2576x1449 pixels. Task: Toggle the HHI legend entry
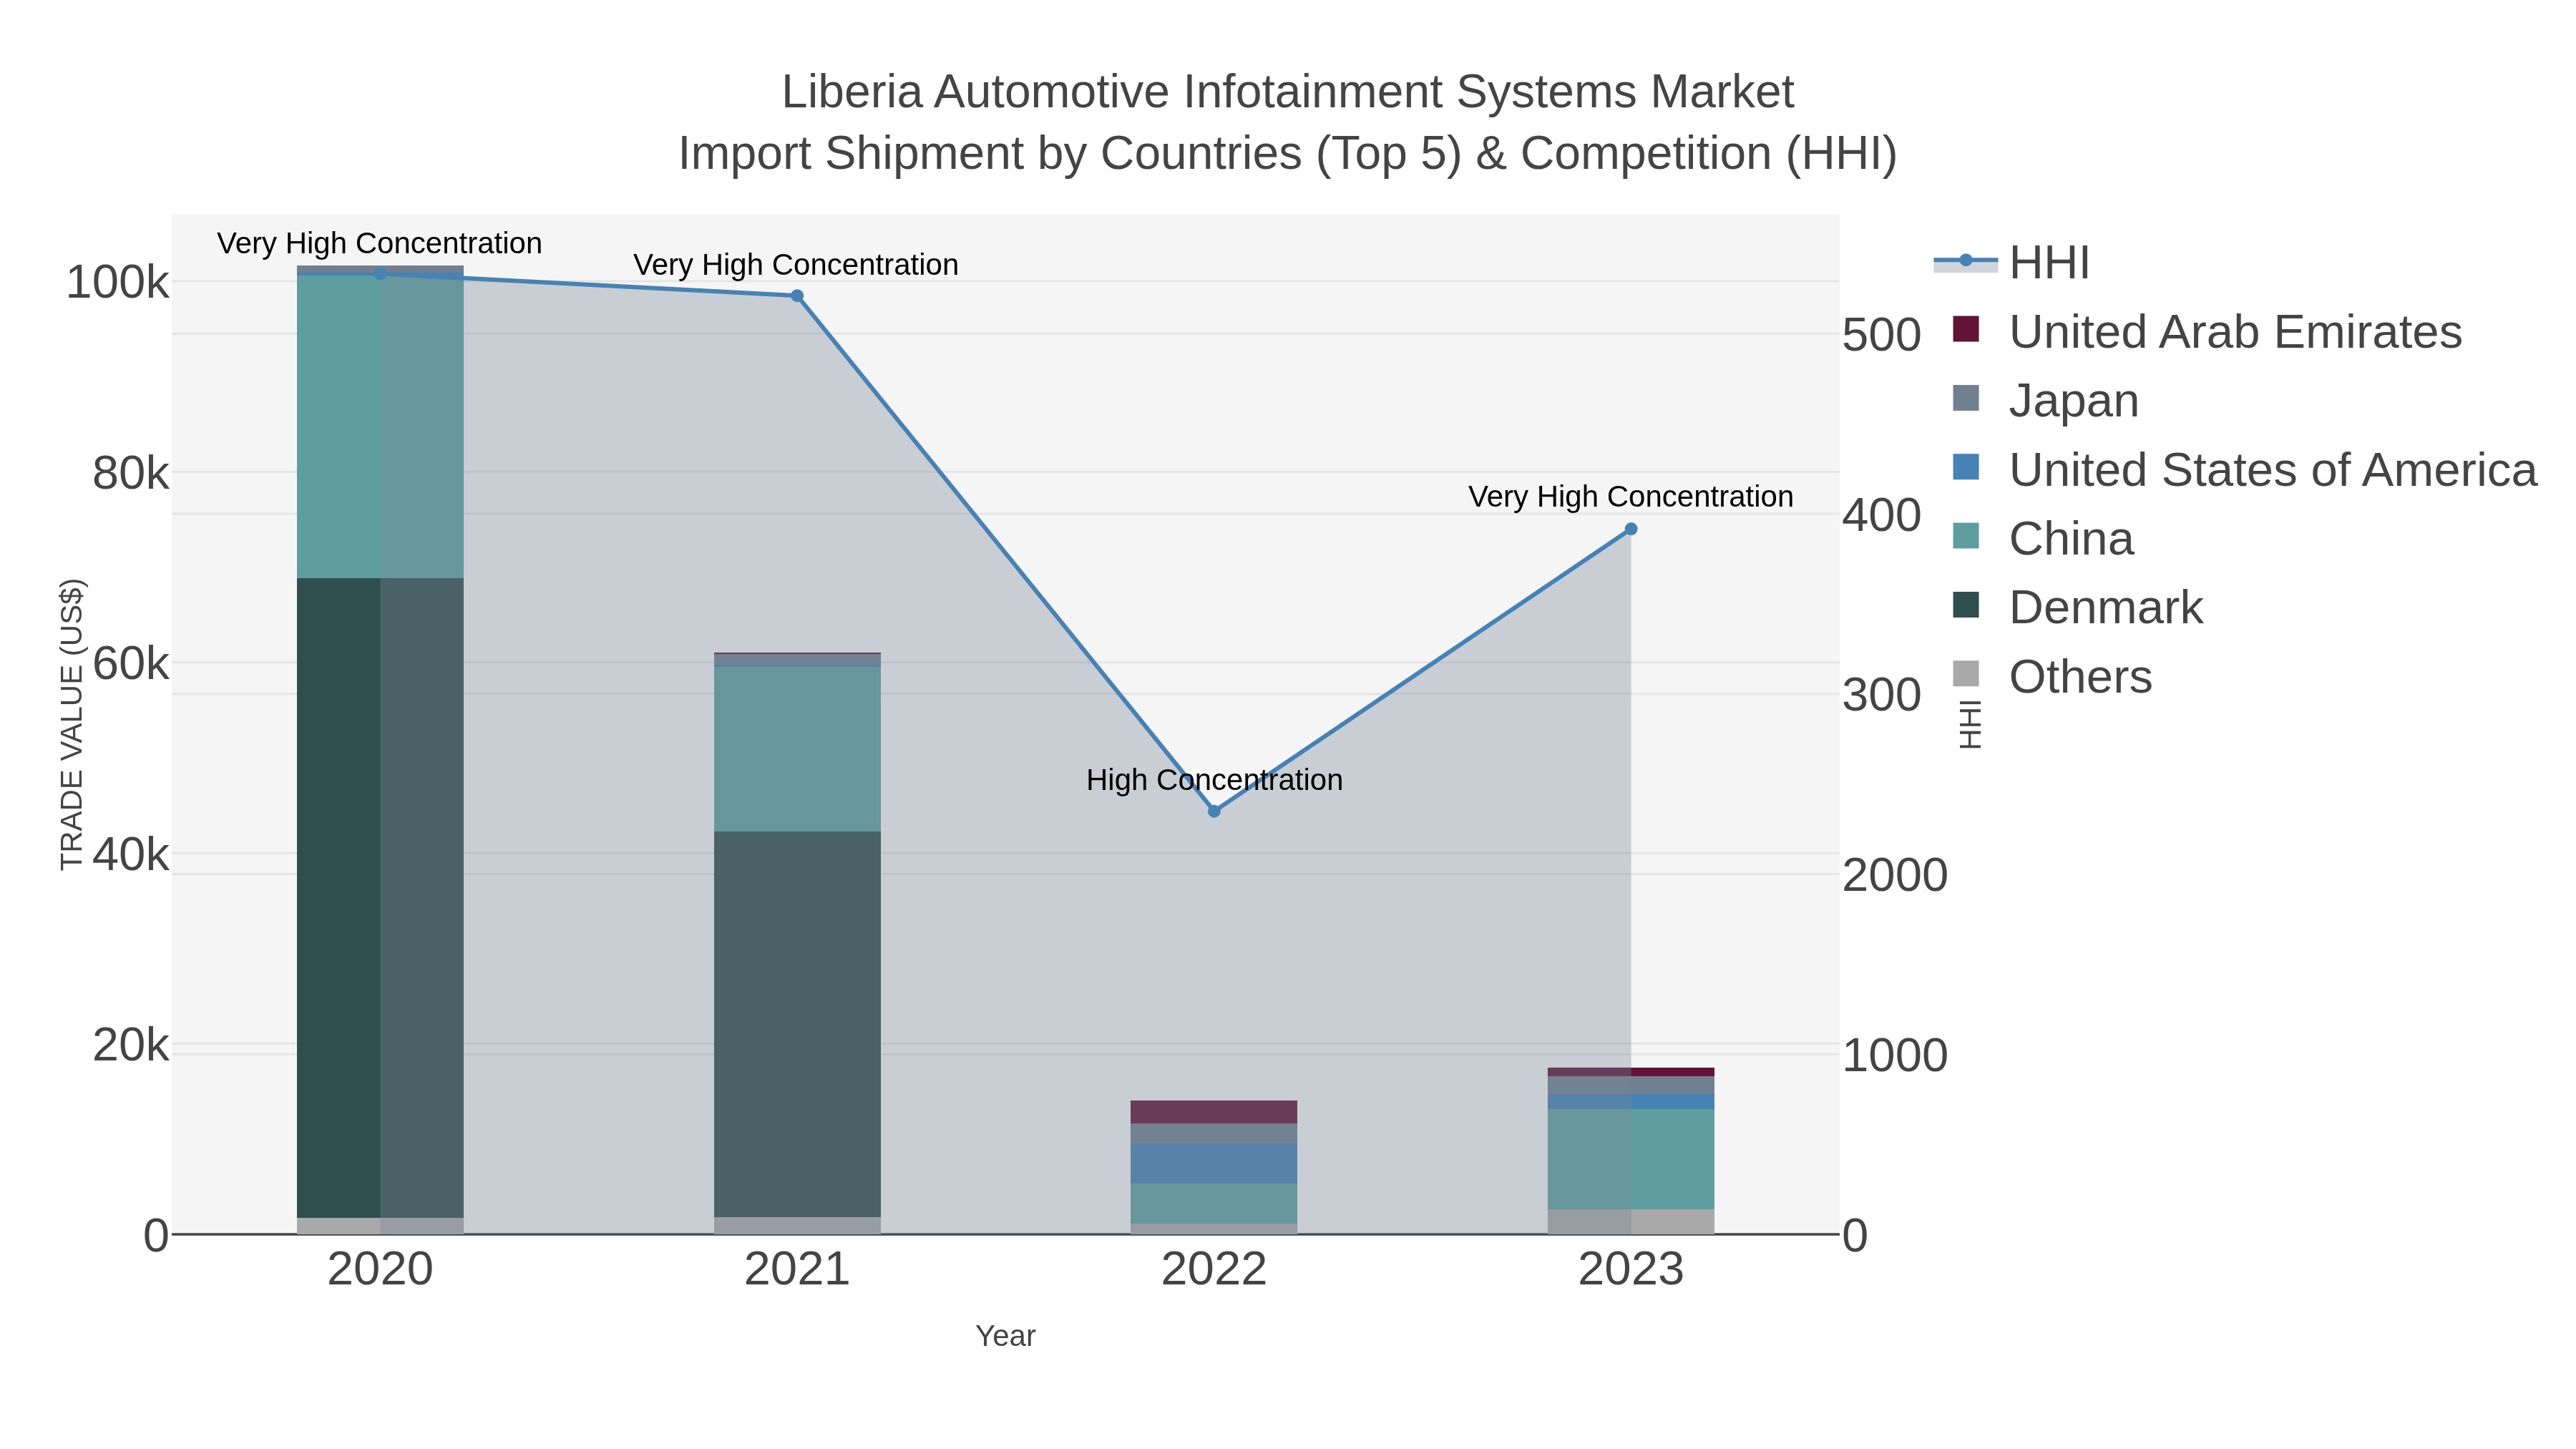pos(2012,262)
